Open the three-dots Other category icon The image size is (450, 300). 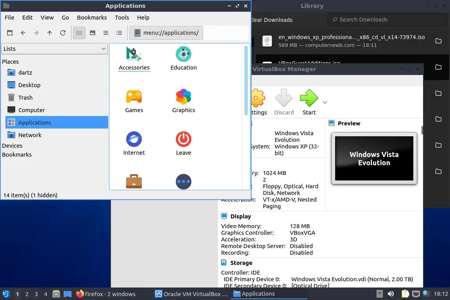click(184, 181)
